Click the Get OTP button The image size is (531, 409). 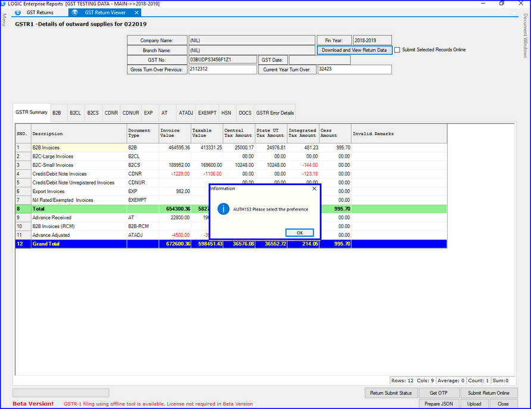coord(439,393)
